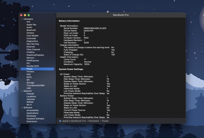Select Extensions under Software

tap(32, 121)
